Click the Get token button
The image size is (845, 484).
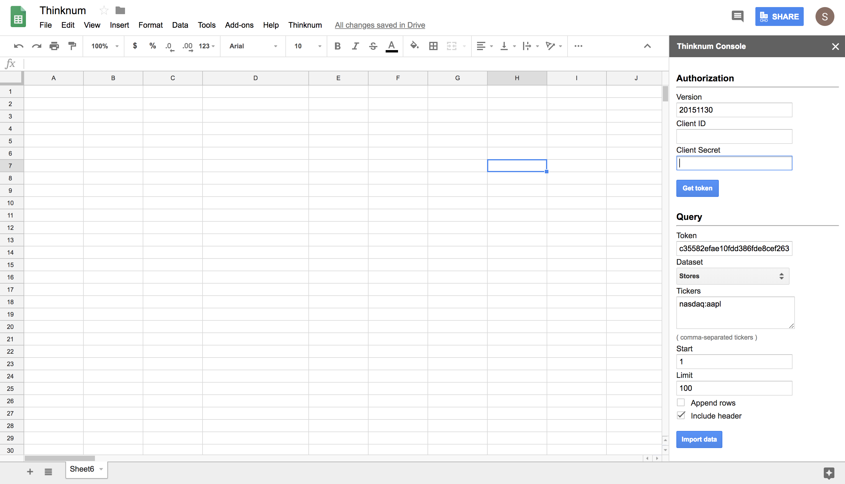point(697,188)
